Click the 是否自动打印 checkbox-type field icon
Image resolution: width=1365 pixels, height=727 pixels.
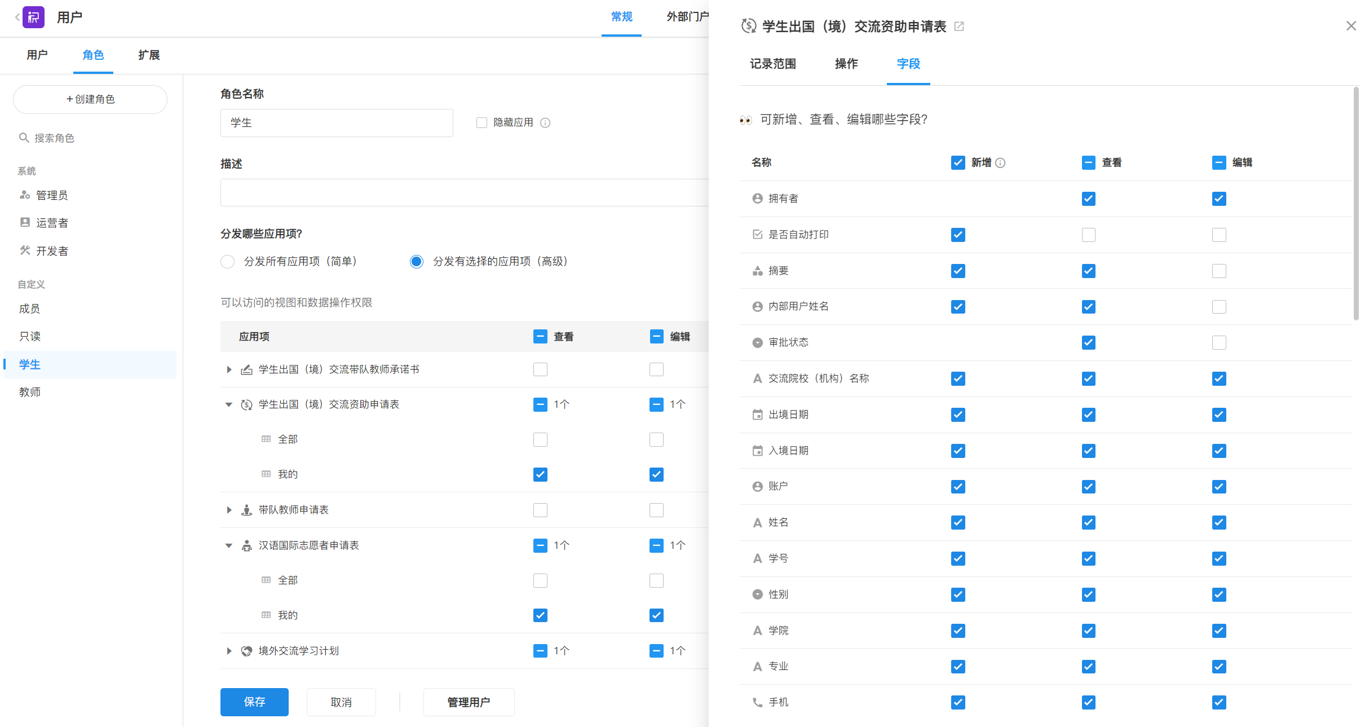(x=757, y=235)
